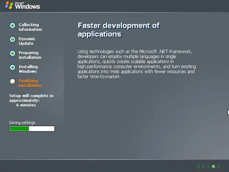Click the green Collecting information step bullet
Viewport: 229px width, 172px height.
coord(13,25)
